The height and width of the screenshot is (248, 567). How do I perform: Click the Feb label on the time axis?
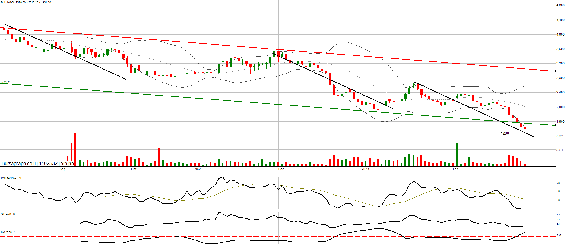tap(455, 169)
